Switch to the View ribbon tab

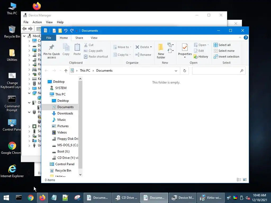point(94,38)
